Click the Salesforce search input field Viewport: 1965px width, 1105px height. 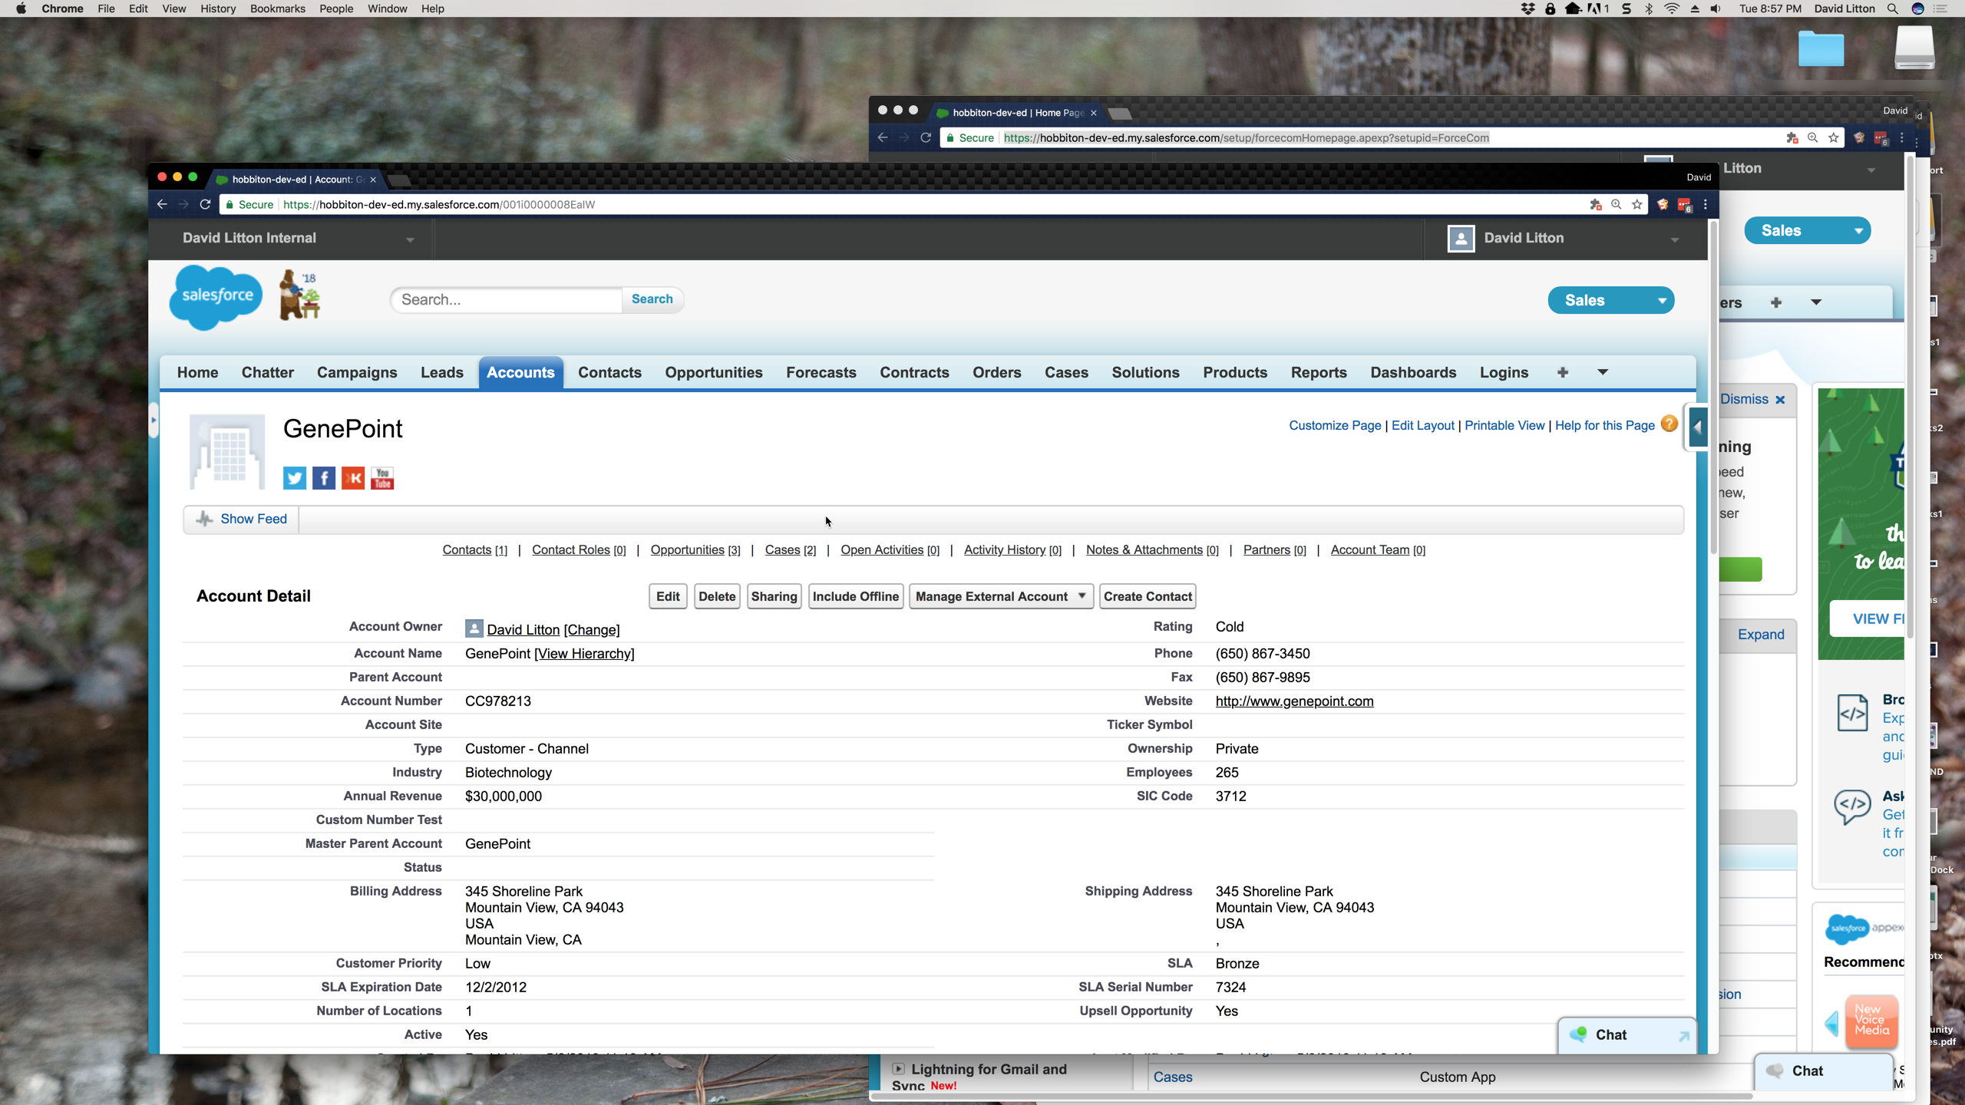(507, 299)
